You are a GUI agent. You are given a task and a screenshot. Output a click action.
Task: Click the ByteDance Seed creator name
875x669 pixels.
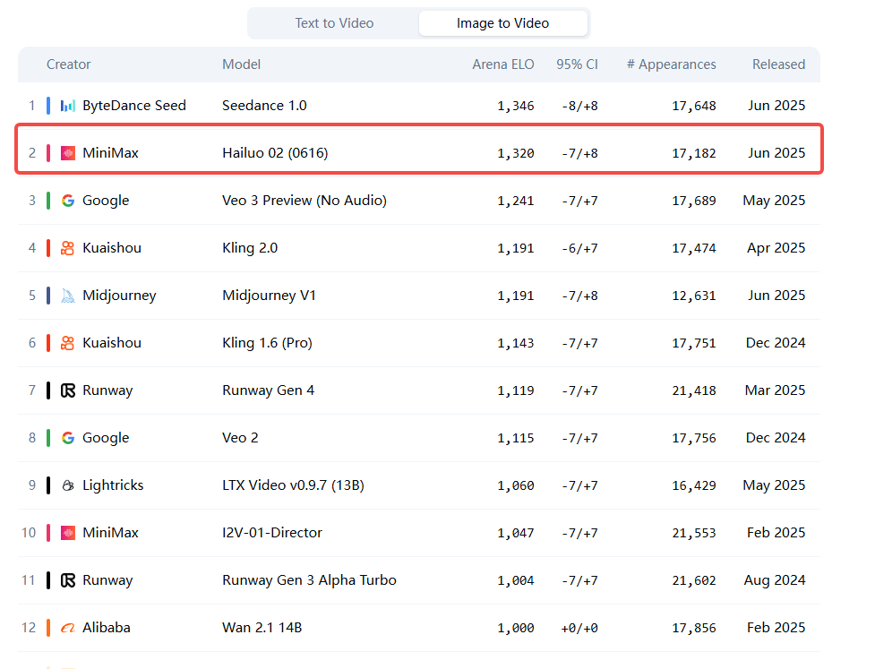(134, 106)
